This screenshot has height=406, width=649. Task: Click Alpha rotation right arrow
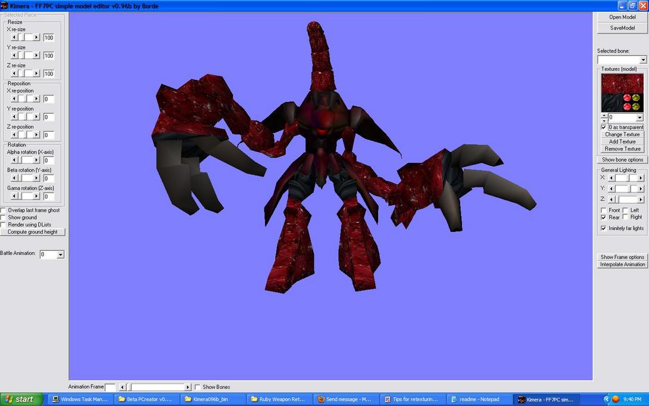(36, 160)
